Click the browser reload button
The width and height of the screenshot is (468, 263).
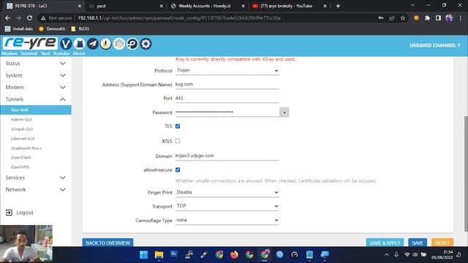point(29,18)
